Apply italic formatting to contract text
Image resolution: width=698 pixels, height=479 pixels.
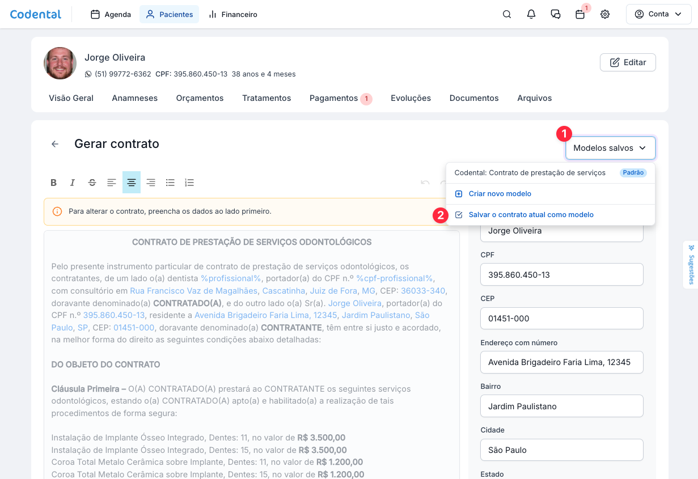[x=73, y=183]
